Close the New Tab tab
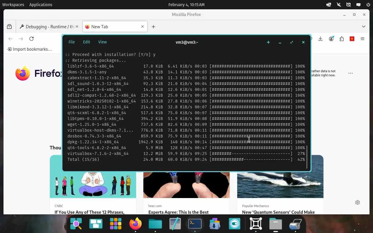 point(142,27)
